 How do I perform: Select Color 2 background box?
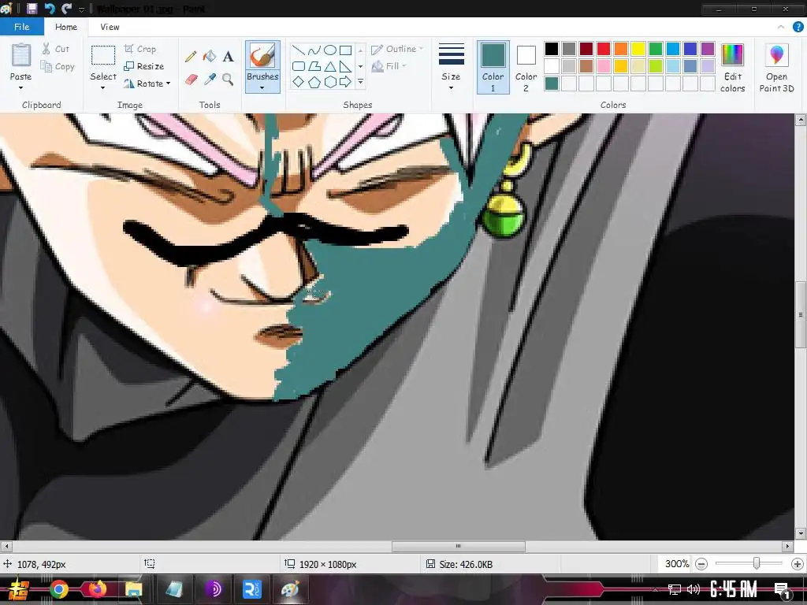(x=526, y=68)
